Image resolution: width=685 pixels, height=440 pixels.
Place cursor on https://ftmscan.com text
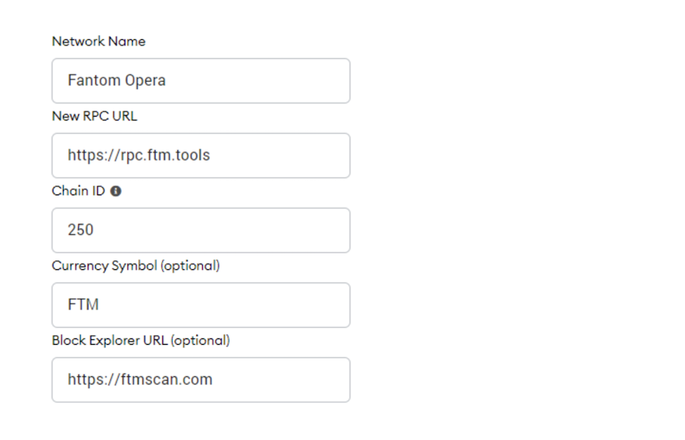(x=140, y=380)
